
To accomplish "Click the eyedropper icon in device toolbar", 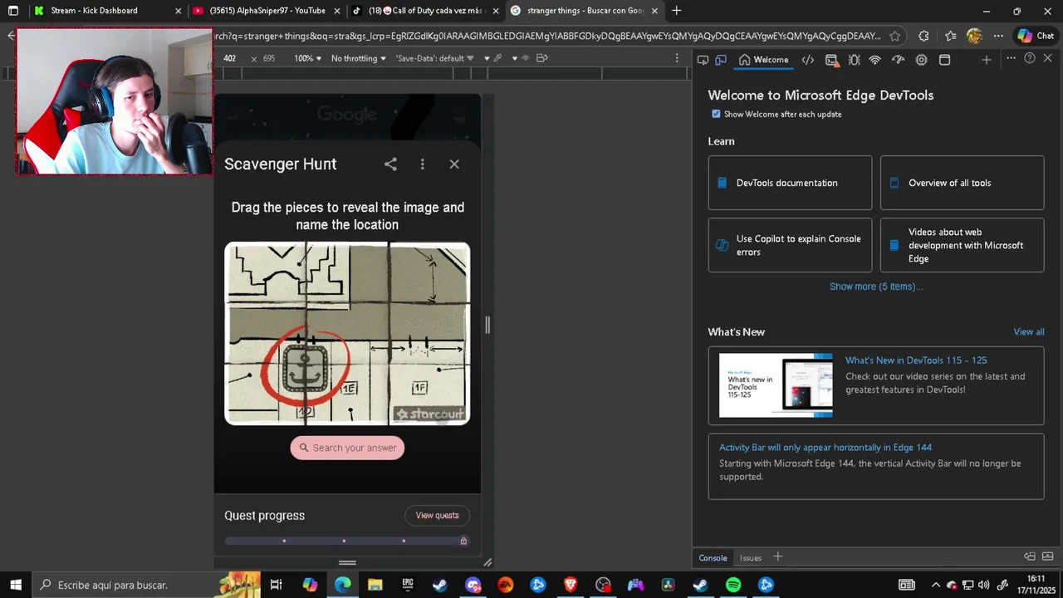I will [497, 58].
